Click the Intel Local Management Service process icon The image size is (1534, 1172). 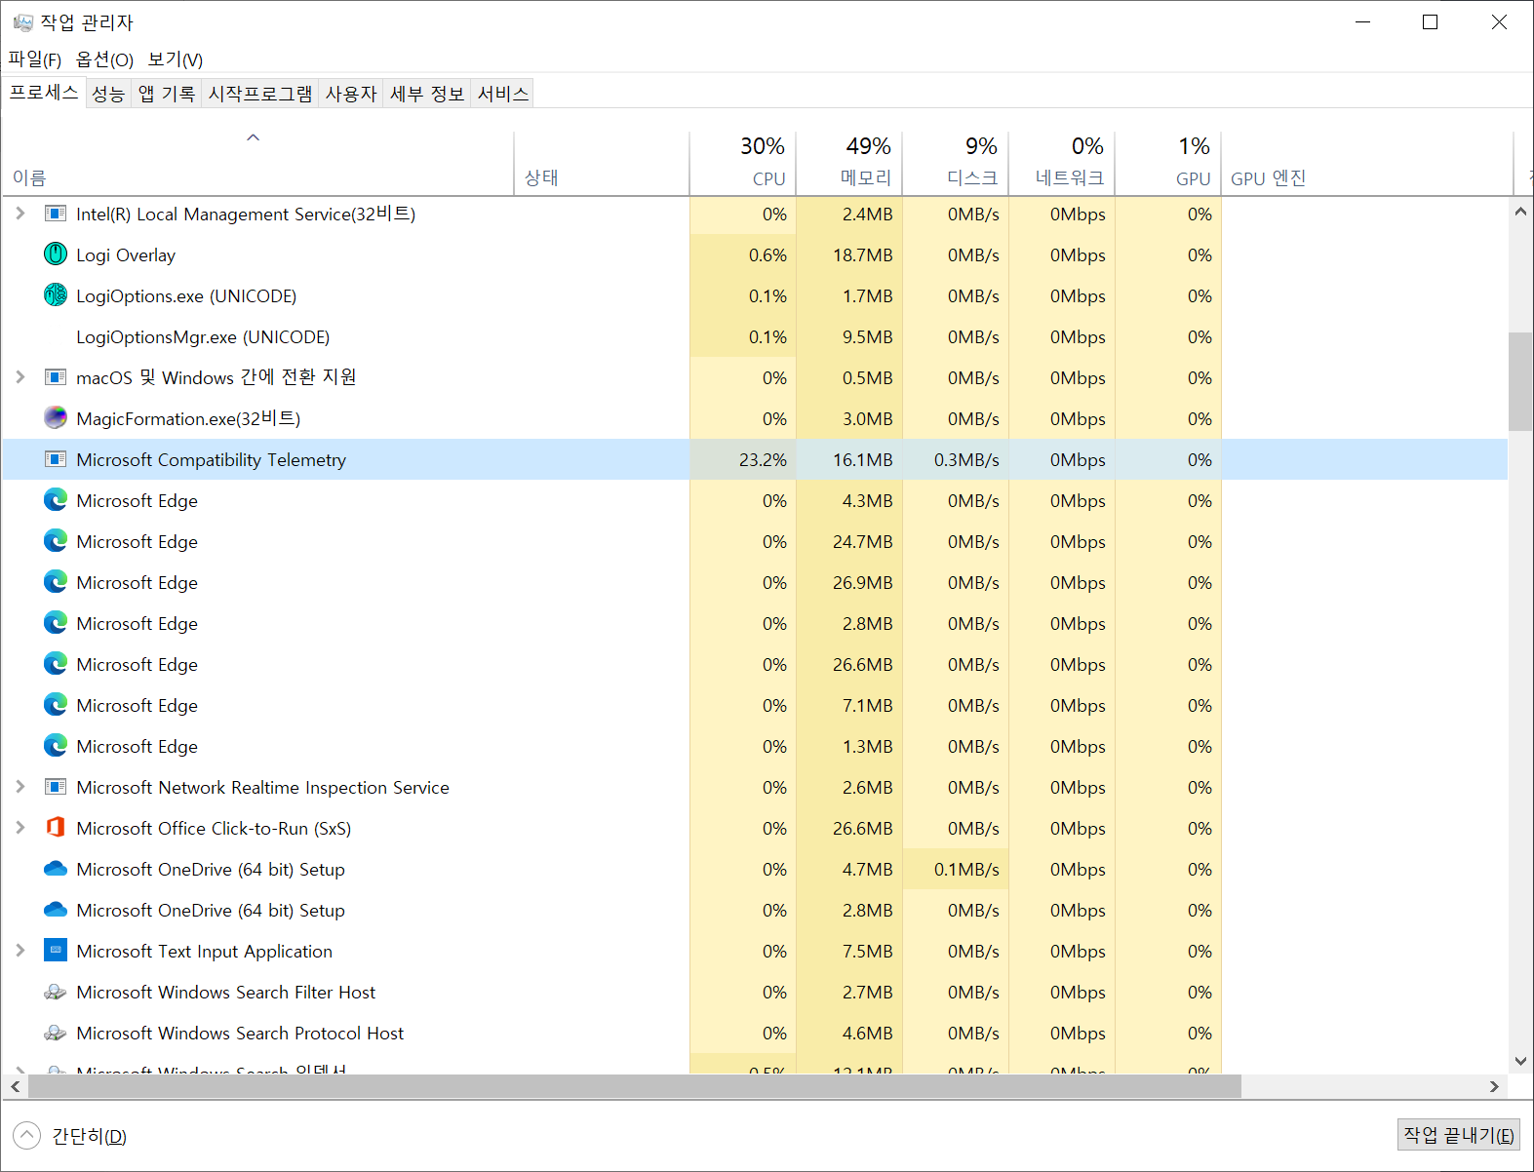coord(56,214)
